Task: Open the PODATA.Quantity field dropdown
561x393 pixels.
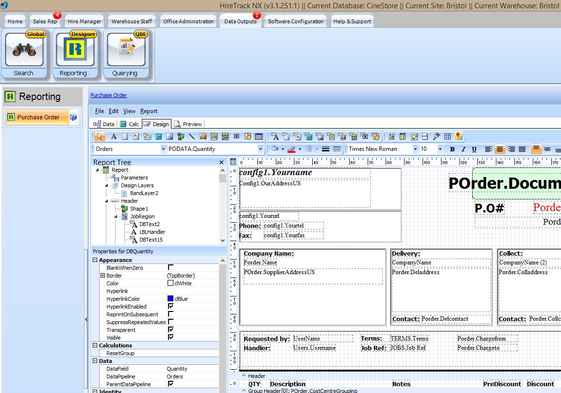Action: click(261, 149)
